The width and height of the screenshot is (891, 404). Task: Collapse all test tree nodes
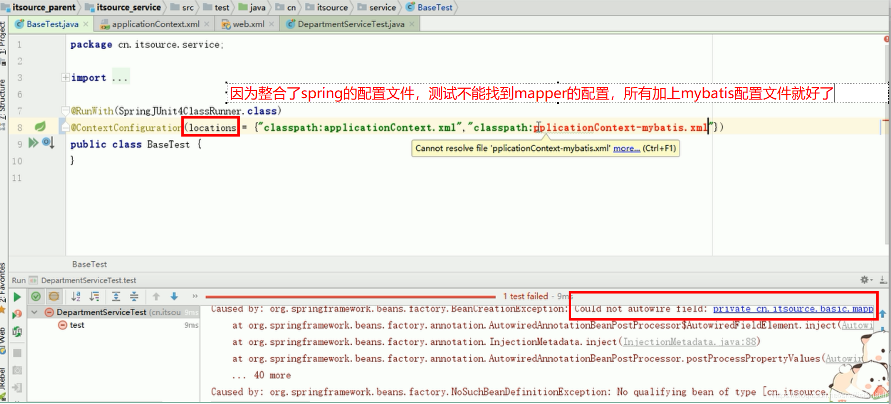(134, 297)
